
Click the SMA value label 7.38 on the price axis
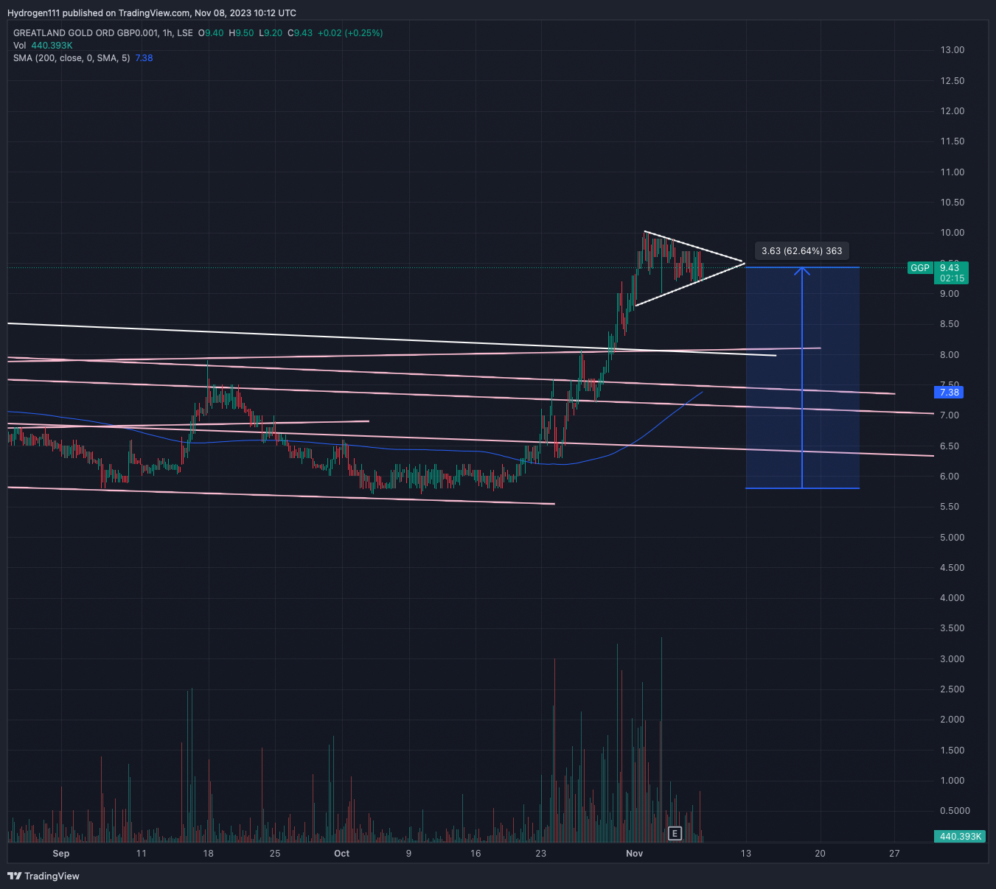949,393
